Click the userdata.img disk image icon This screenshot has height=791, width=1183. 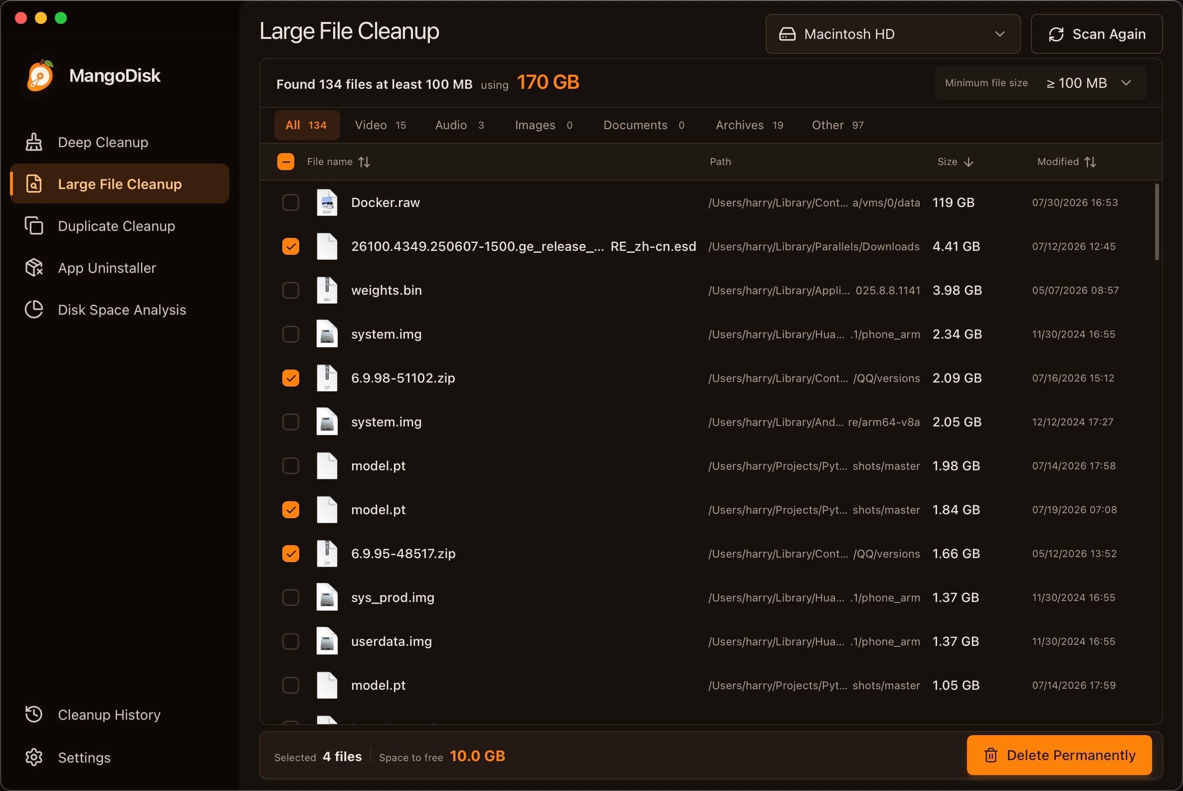(327, 641)
